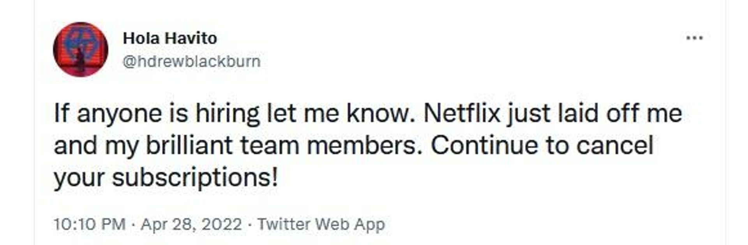Select the Apr 28, 2022 date link

tap(191, 224)
